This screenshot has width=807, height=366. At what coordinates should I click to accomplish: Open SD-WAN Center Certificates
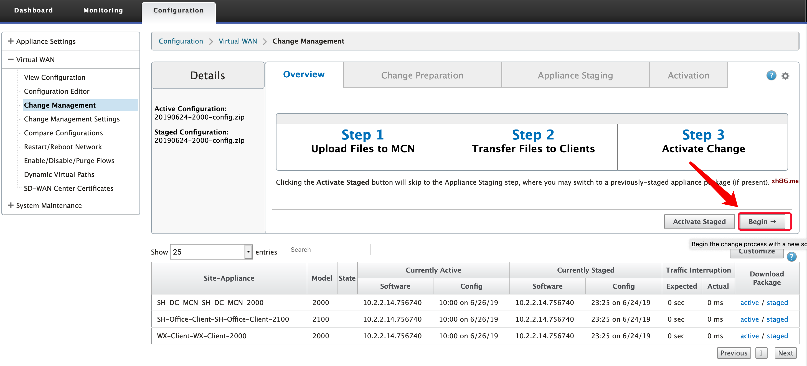pos(68,188)
